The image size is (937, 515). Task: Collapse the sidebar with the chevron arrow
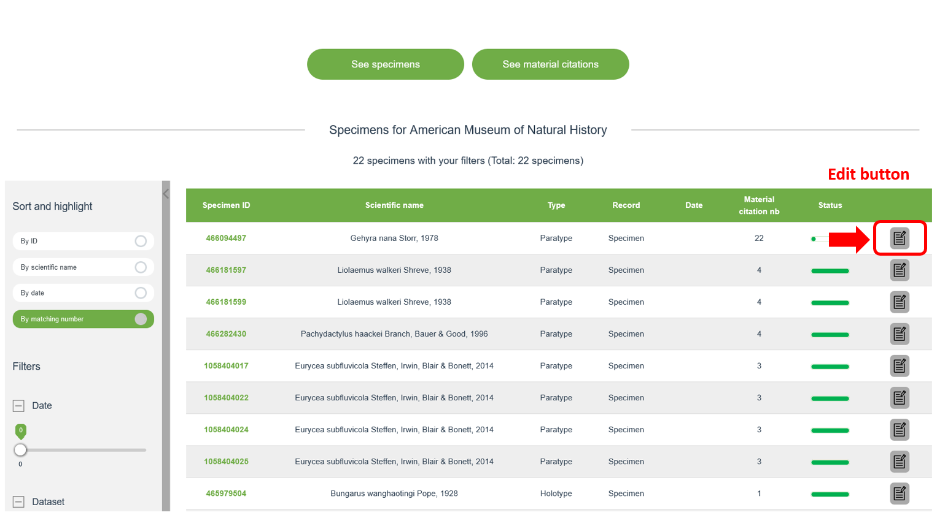click(x=166, y=194)
